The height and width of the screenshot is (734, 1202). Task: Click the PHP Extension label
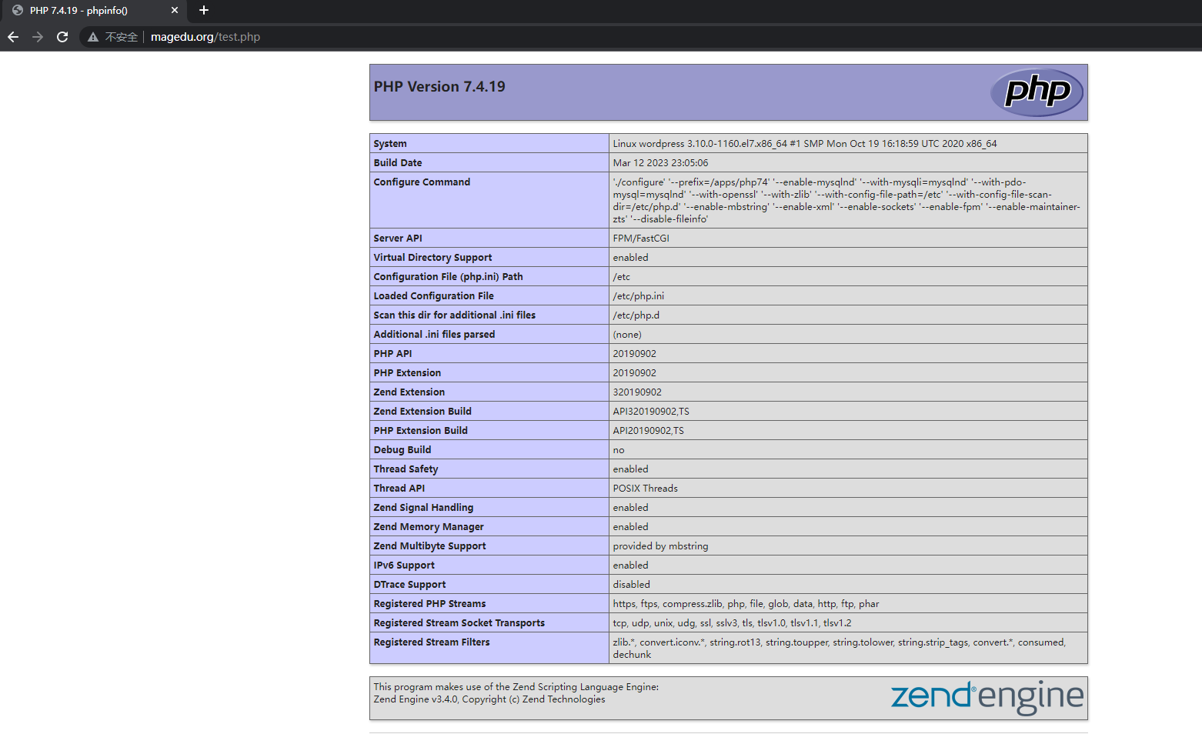(x=407, y=373)
